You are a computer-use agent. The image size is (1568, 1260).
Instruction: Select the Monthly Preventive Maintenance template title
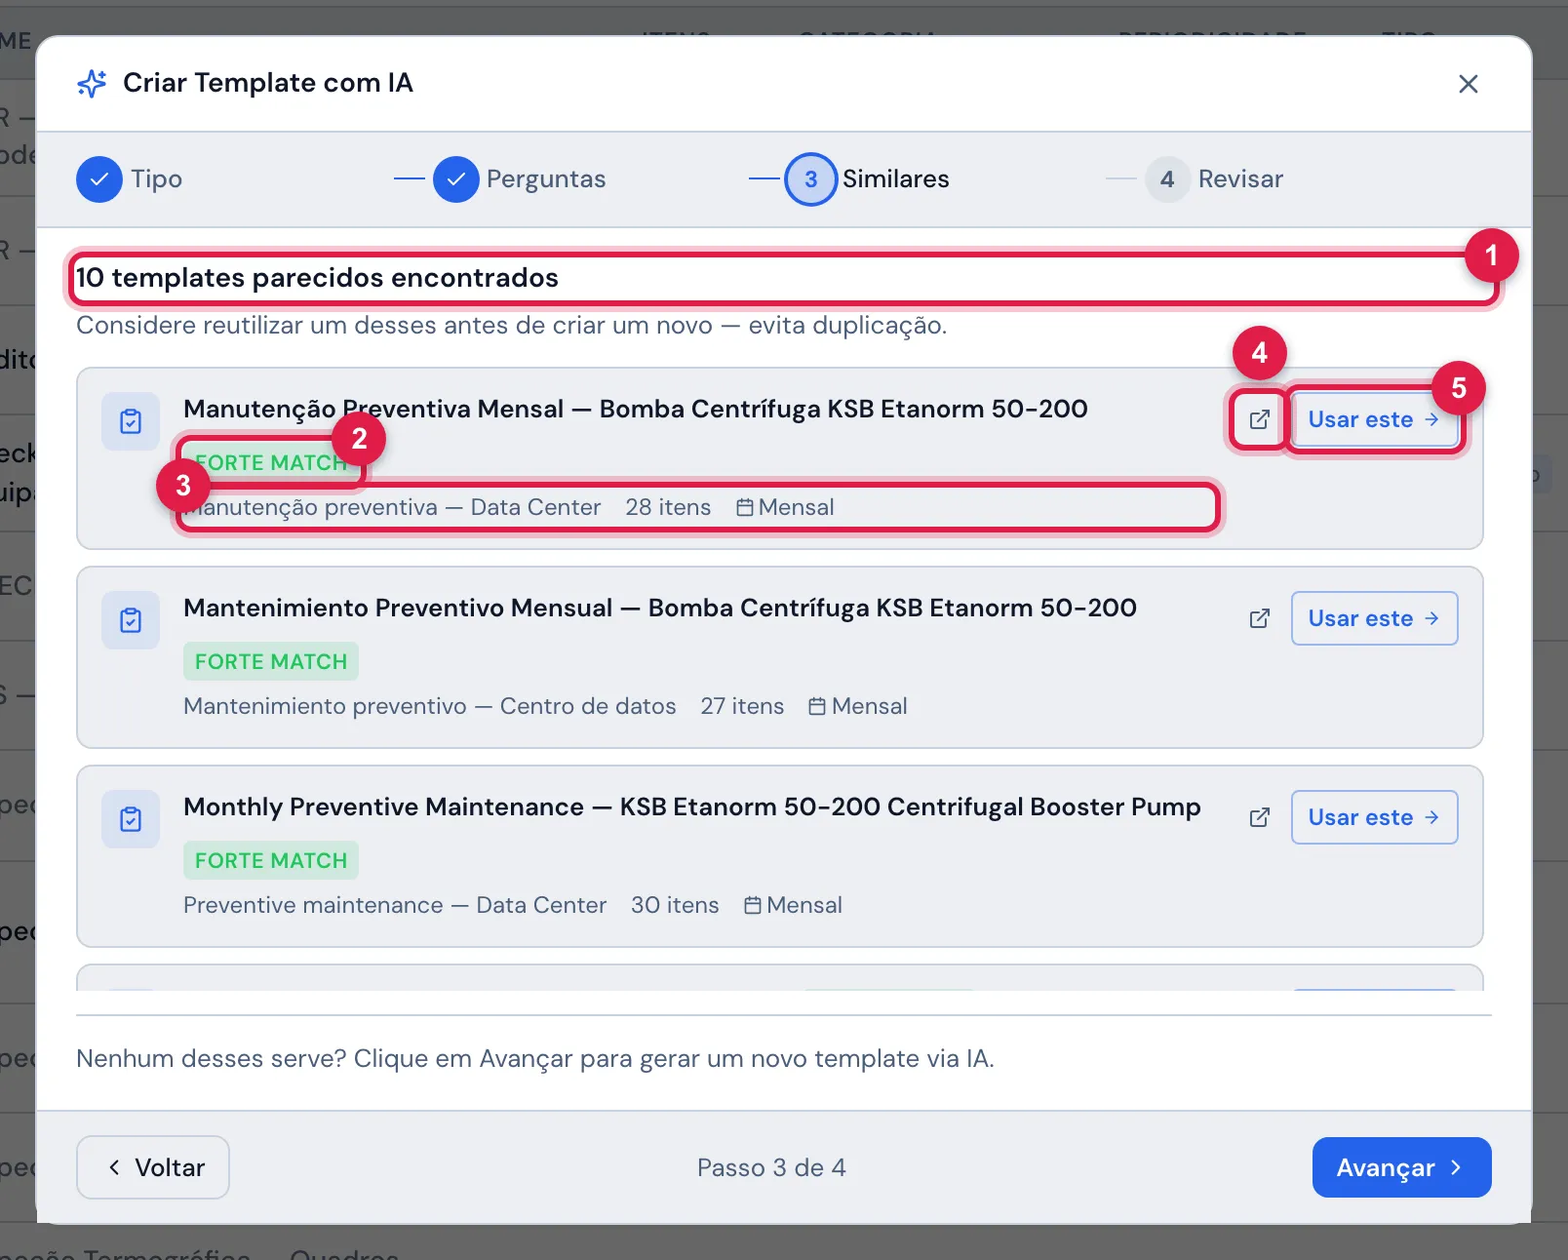[692, 807]
